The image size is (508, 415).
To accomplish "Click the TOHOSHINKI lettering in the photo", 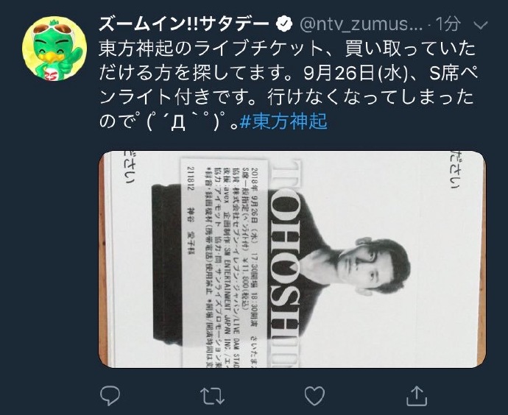I will click(284, 263).
